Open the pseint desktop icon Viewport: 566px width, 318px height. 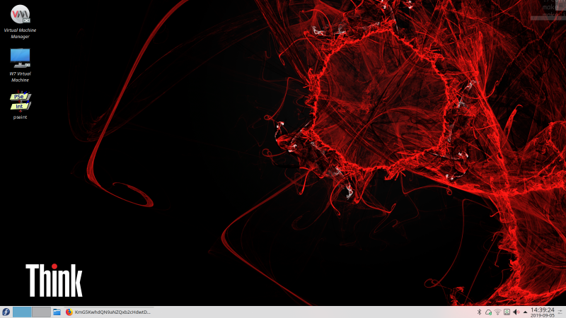tap(20, 102)
